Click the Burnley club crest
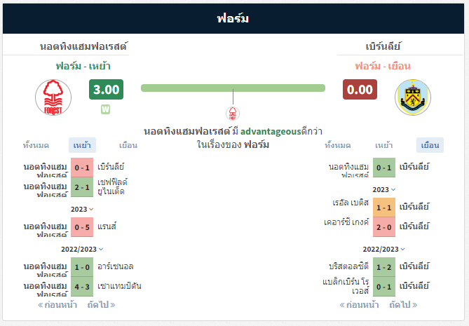469x326 pixels. coord(413,97)
